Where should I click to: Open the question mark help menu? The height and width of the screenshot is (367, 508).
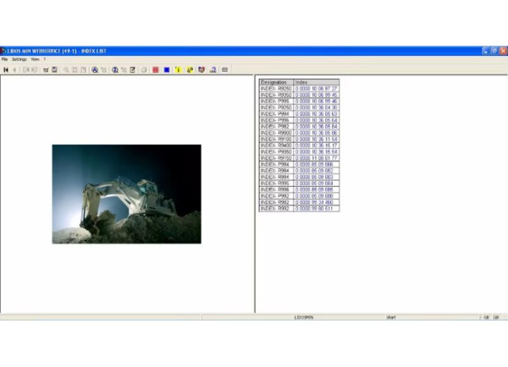tap(45, 59)
